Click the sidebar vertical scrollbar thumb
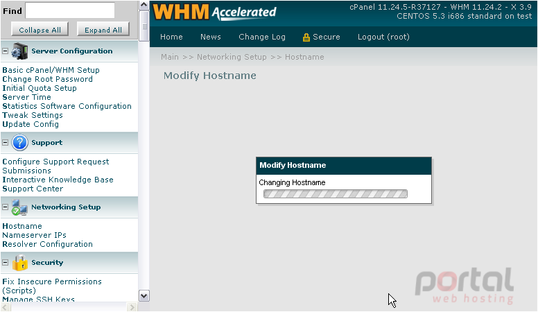The width and height of the screenshot is (538, 312). [144, 26]
